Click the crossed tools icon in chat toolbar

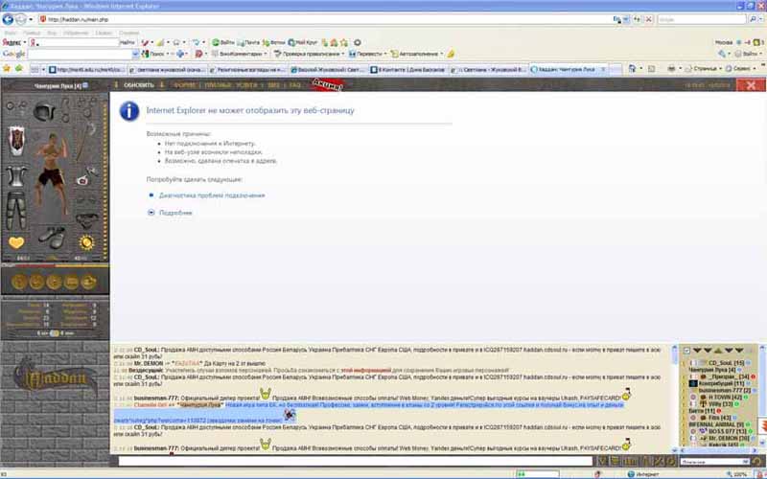tap(659, 462)
